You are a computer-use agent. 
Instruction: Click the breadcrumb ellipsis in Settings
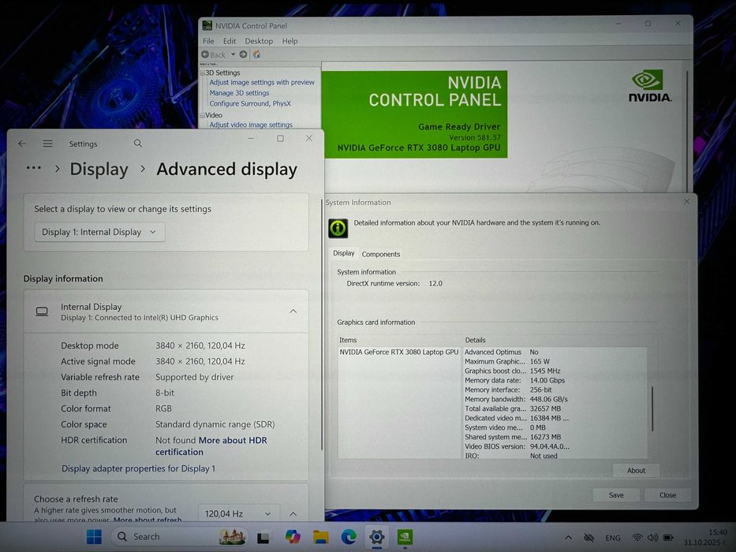(34, 168)
